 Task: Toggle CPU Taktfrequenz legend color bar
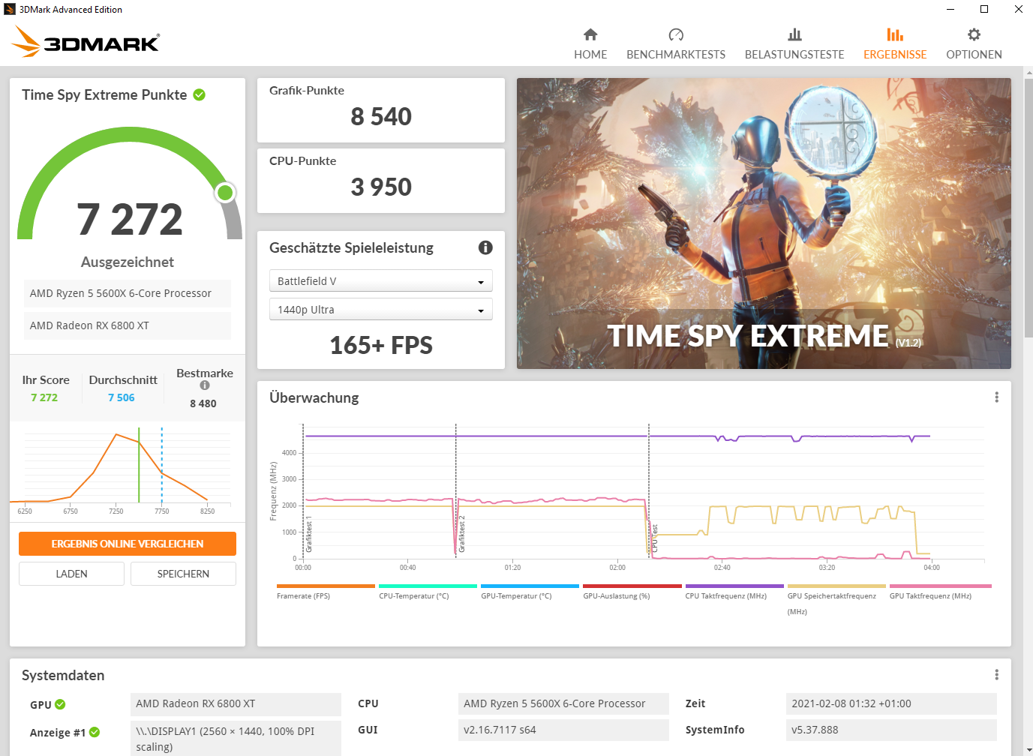click(x=734, y=586)
